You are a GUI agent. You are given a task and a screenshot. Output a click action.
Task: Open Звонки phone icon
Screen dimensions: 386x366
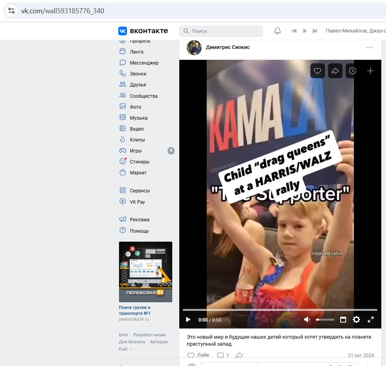(x=123, y=73)
